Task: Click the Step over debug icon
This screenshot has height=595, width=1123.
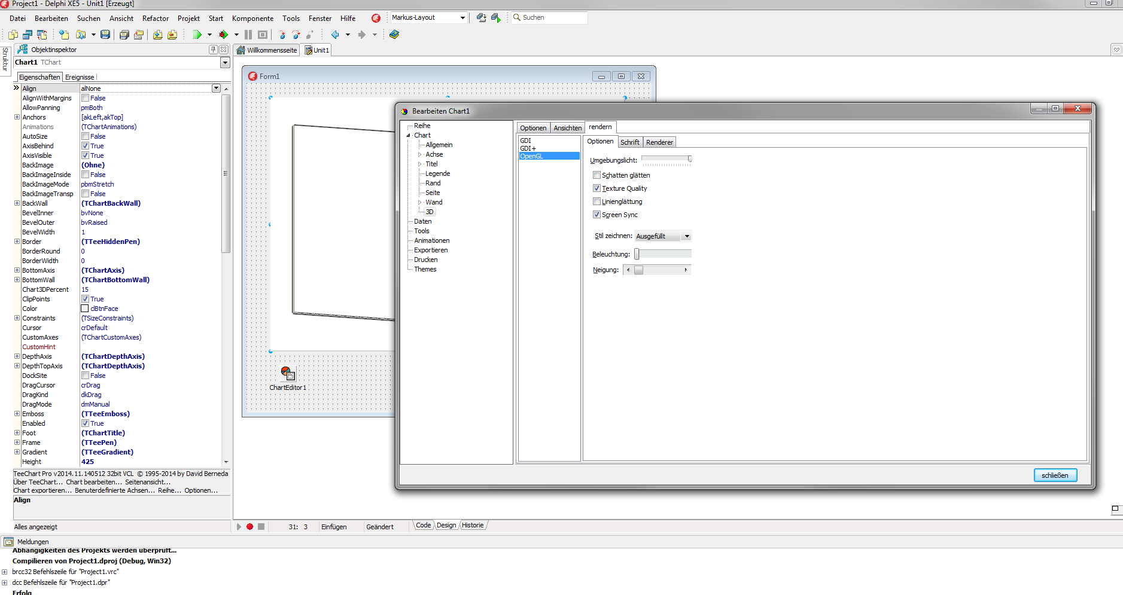Action: (x=296, y=35)
